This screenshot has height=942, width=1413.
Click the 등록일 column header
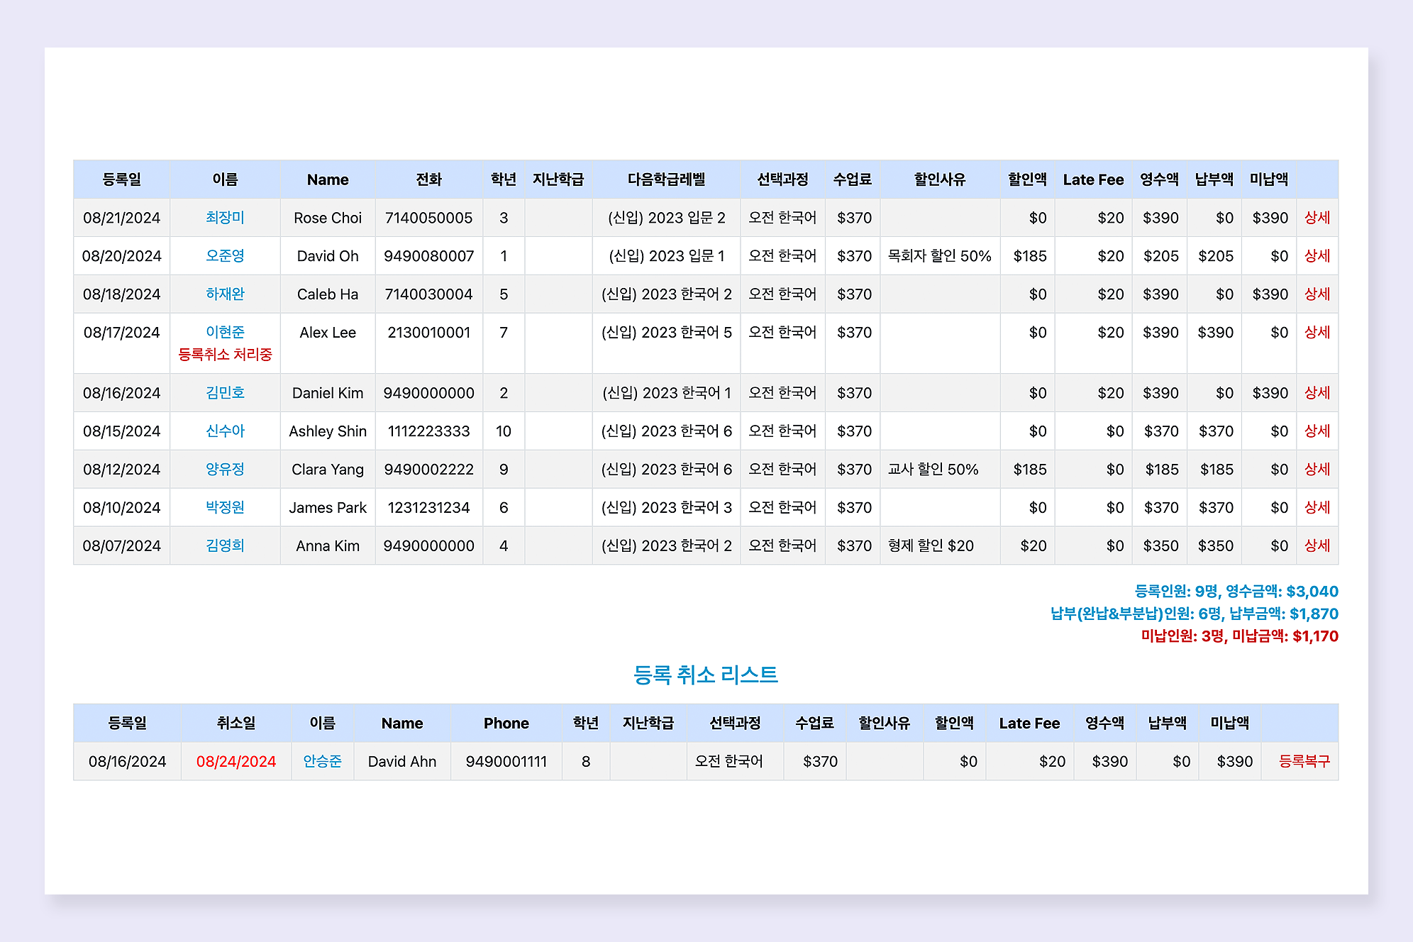(121, 179)
